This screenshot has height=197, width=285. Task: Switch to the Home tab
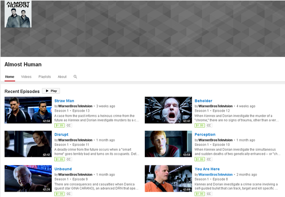click(x=10, y=76)
